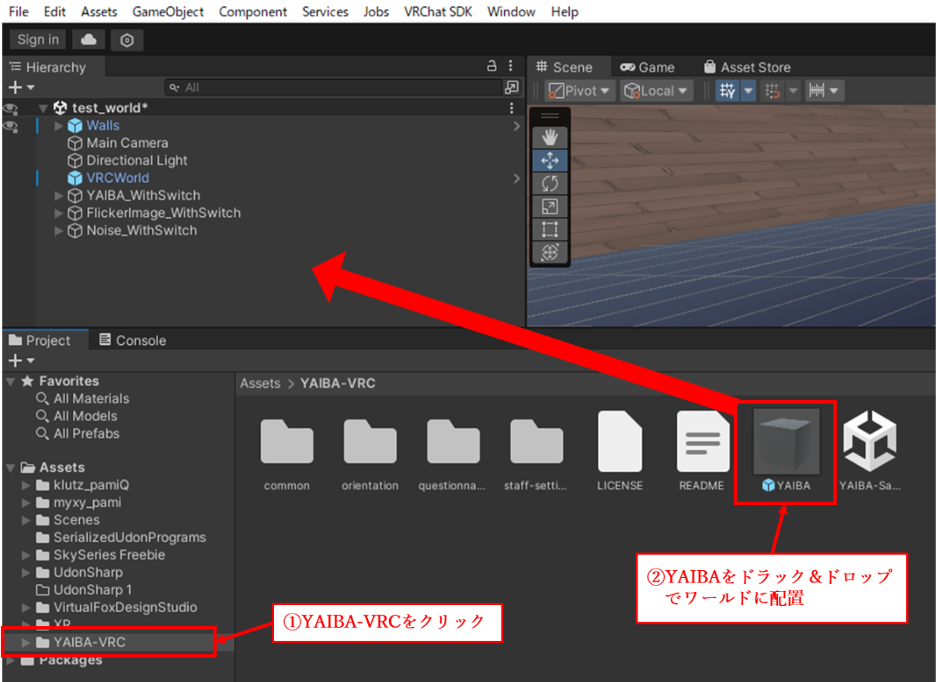Open the Pivot dropdown
938x682 pixels.
click(579, 91)
